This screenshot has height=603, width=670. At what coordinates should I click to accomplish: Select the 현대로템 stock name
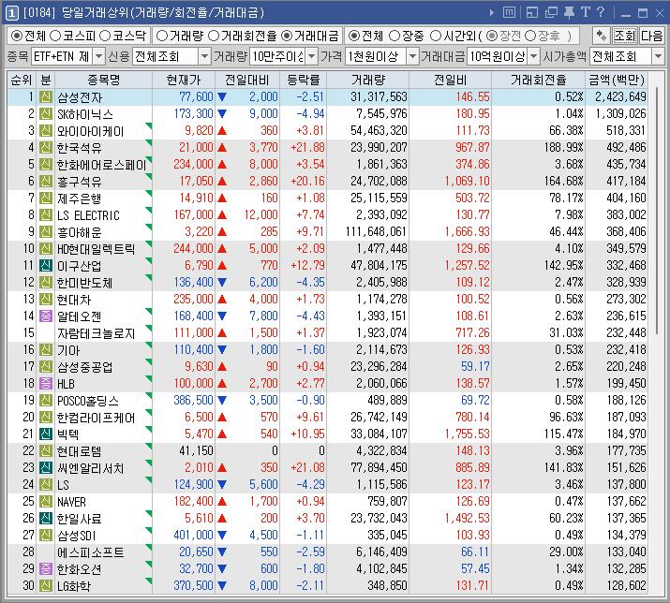[x=80, y=451]
